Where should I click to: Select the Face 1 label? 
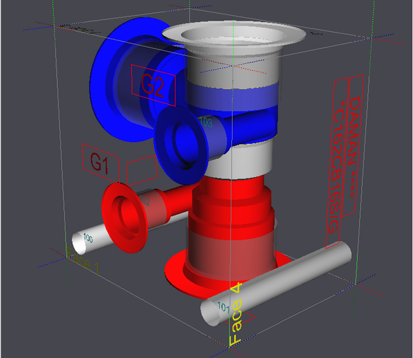[83, 261]
